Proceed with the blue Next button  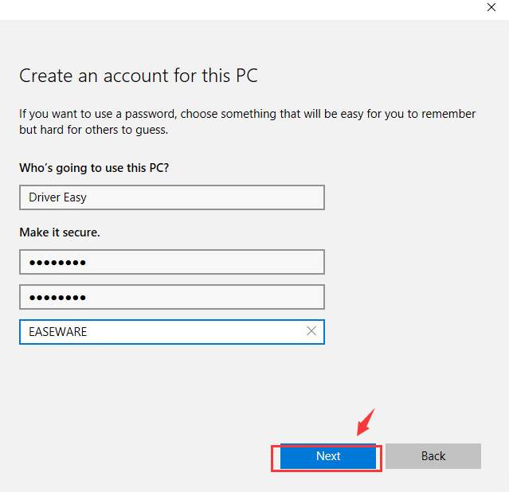click(328, 456)
